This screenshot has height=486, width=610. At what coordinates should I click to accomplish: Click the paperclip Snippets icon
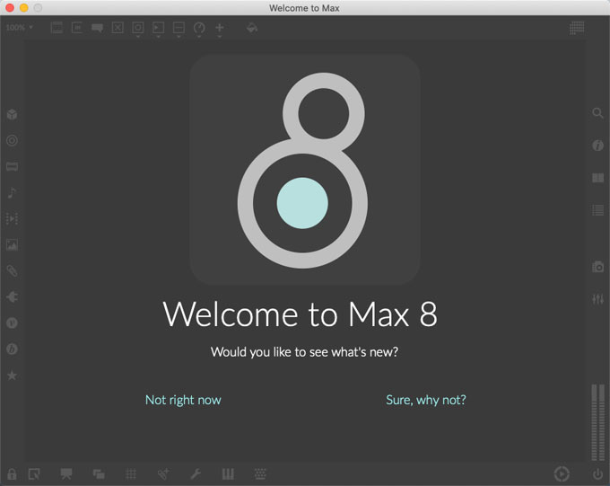click(x=13, y=270)
